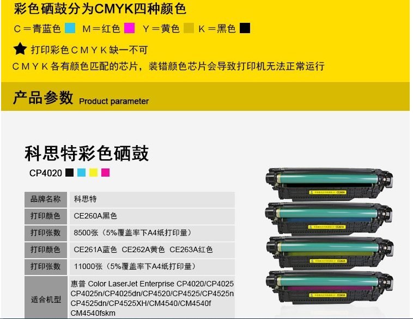
Task: Click the cyan square in the CP4020 row
Action: pyautogui.click(x=81, y=173)
